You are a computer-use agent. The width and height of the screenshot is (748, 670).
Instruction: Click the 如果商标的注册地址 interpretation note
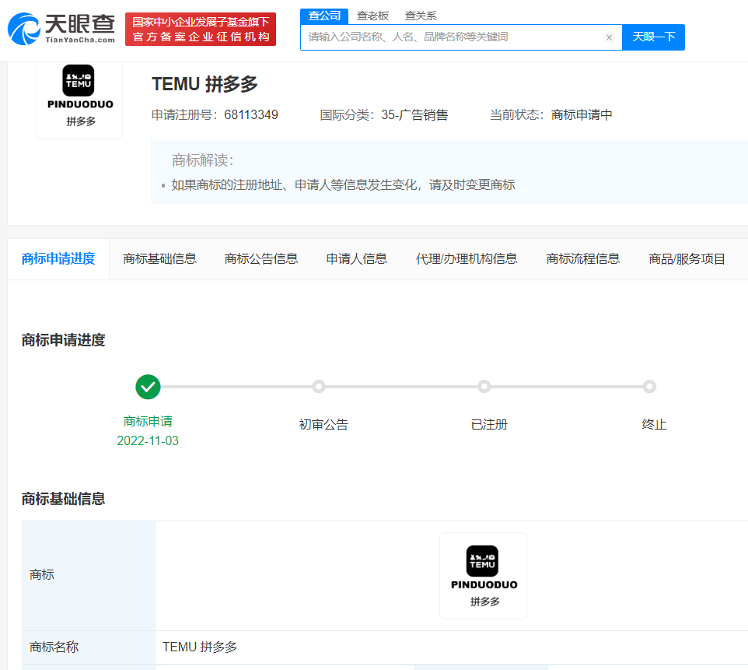click(x=343, y=185)
